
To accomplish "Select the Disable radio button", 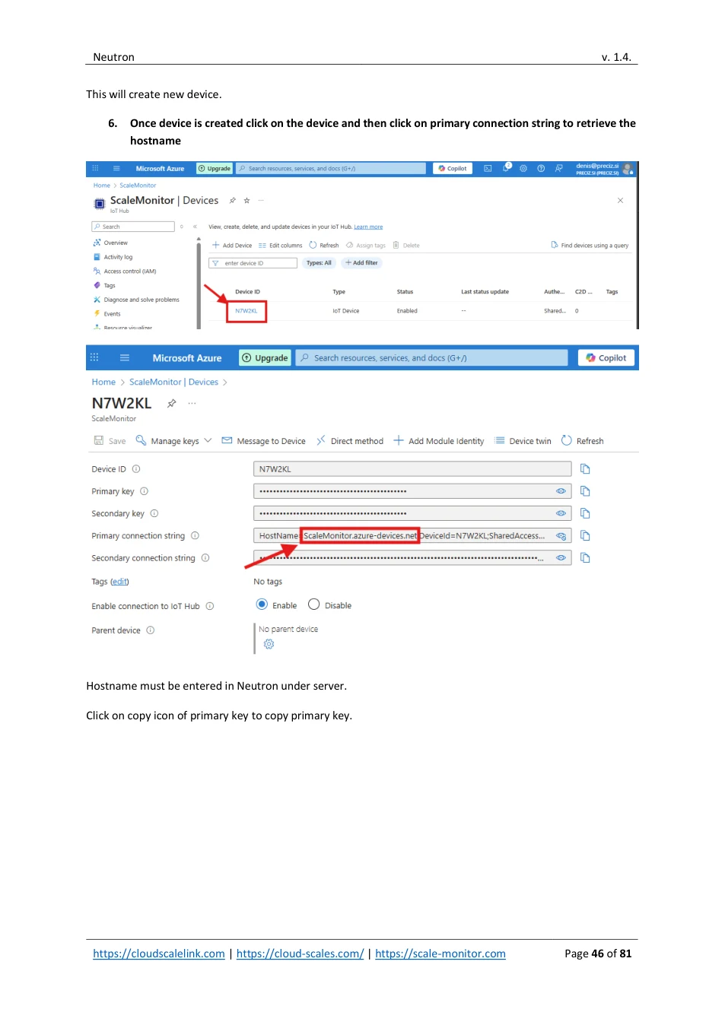I will tap(313, 605).
